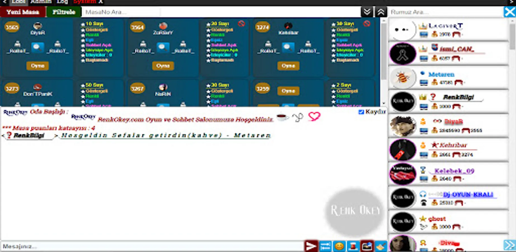Collapse table list with double-down chevron
This screenshot has width=516, height=252.
point(367,12)
